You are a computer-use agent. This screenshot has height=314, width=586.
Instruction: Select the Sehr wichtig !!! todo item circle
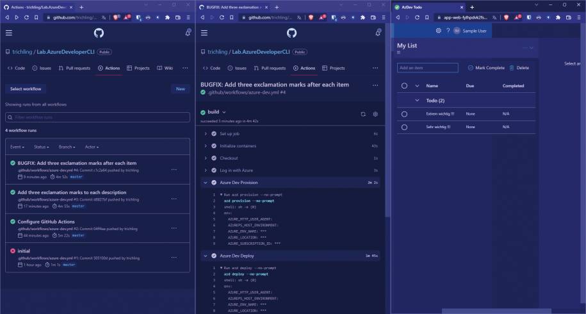click(x=404, y=128)
